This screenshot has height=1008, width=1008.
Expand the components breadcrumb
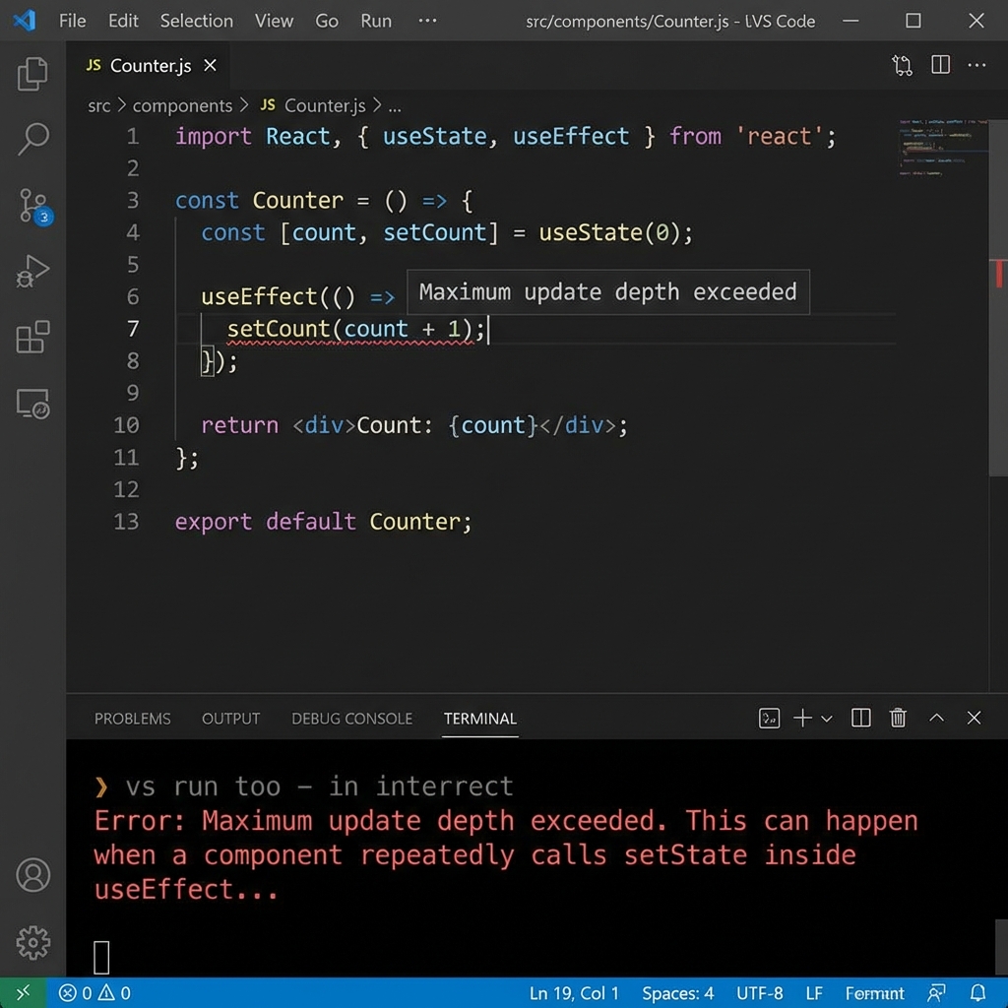[x=182, y=105]
